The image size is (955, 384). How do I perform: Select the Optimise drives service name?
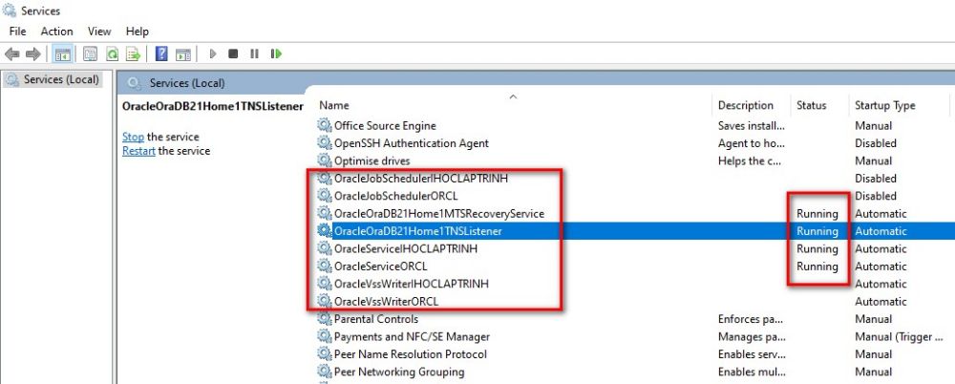click(x=372, y=160)
